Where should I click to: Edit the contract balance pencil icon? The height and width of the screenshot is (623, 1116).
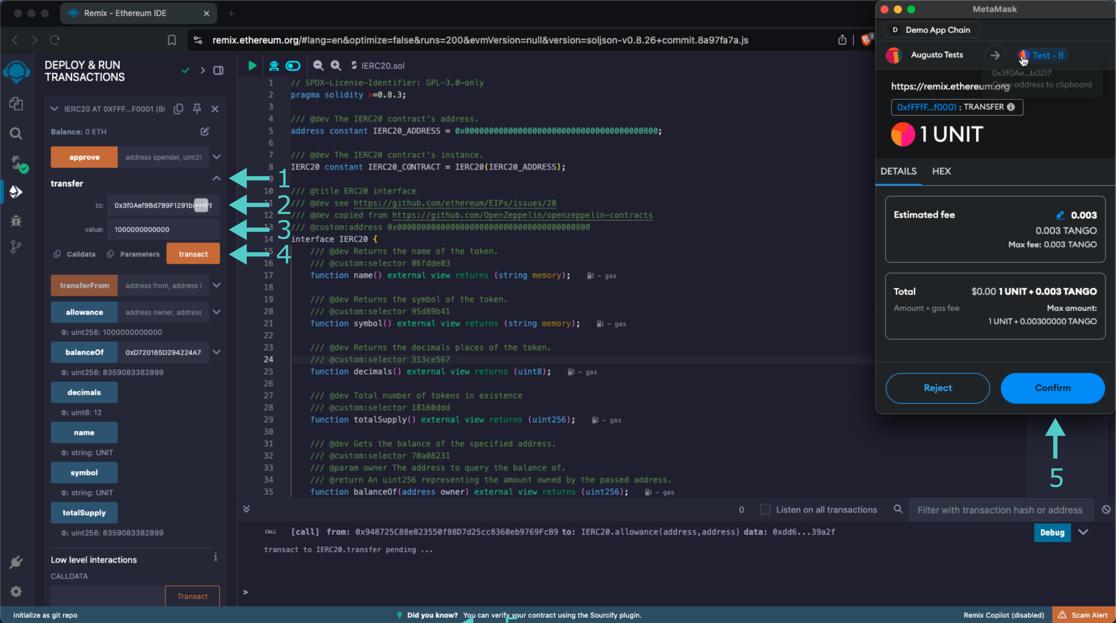[205, 131]
